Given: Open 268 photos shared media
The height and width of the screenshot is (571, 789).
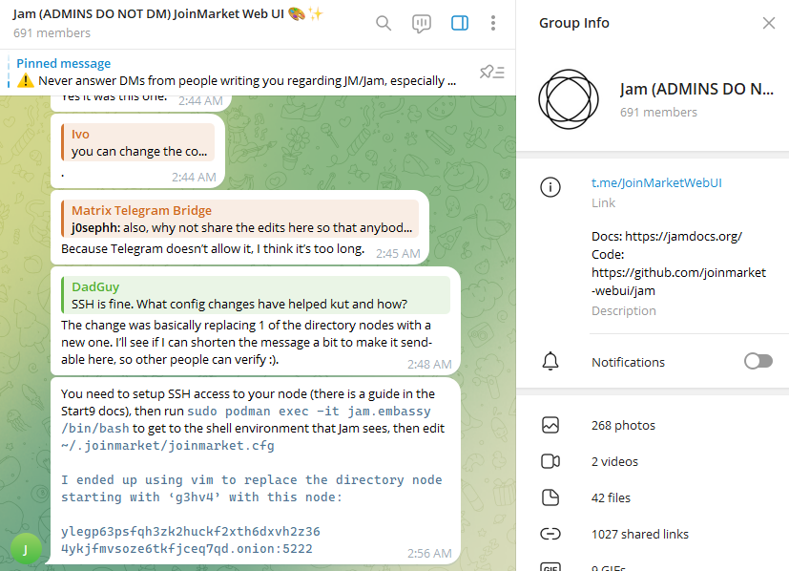Looking at the screenshot, I should tap(623, 426).
